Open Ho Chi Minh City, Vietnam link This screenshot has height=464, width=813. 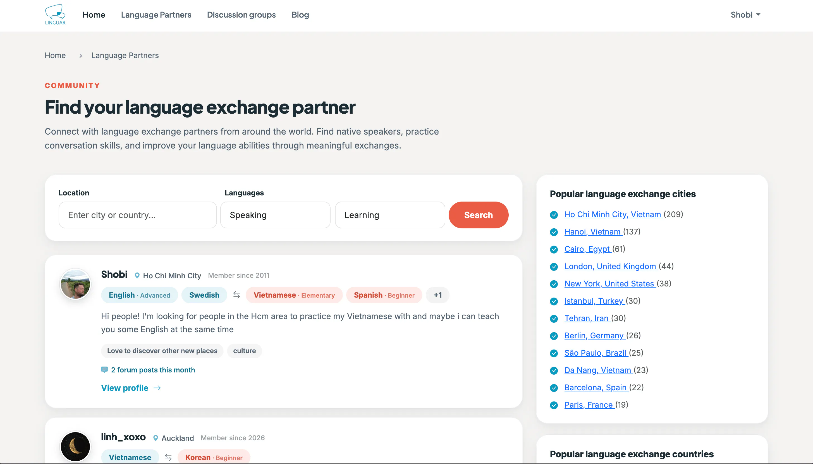pos(613,214)
